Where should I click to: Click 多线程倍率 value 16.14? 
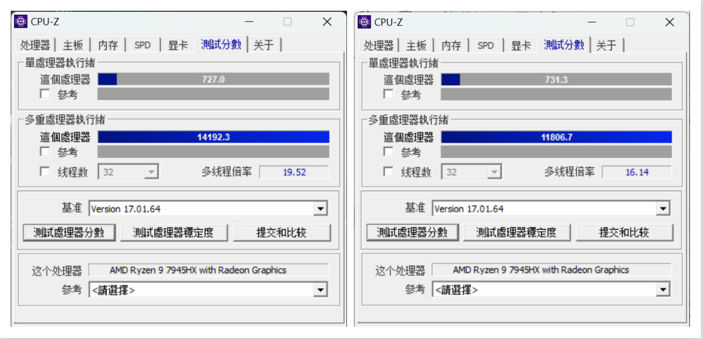637,172
